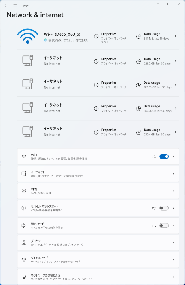The height and width of the screenshot is (285, 185).
Task: Open the 311 MB data usage pie icon
Action: [138, 36]
